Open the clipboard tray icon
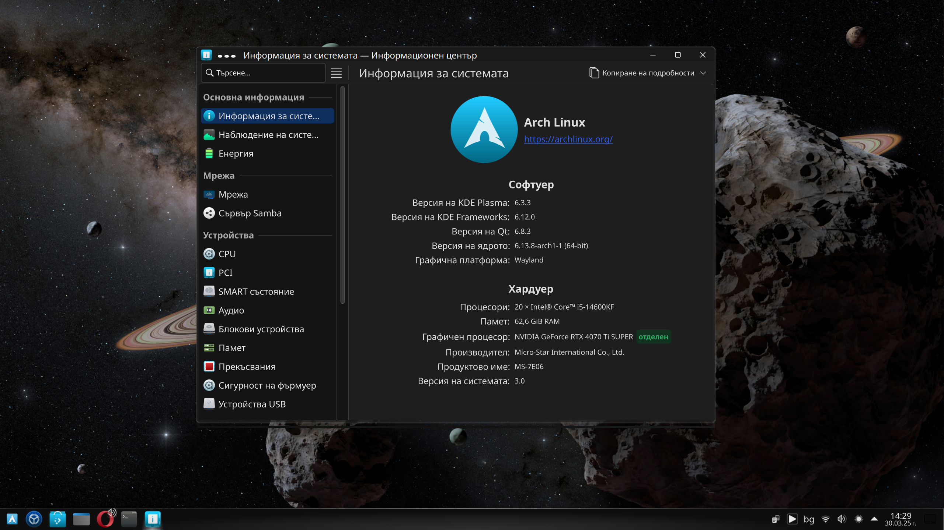 click(776, 519)
